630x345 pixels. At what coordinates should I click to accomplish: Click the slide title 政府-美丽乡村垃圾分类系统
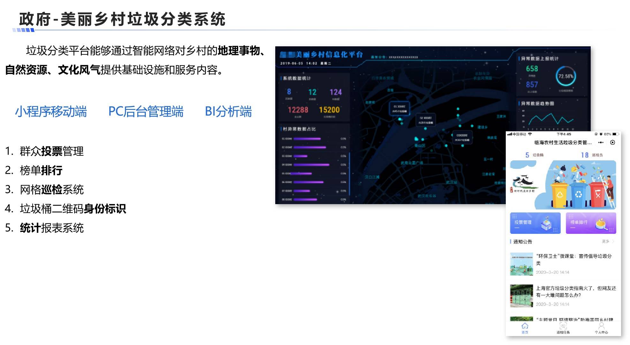122,19
